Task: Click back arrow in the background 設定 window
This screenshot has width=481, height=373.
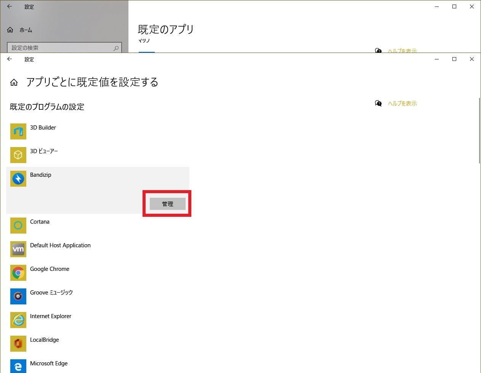Action: point(10,6)
